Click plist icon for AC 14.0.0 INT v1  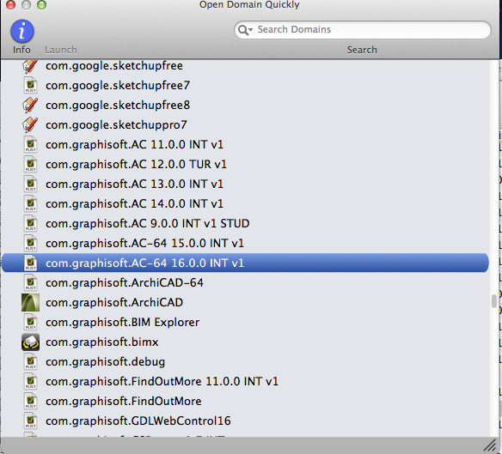click(x=31, y=204)
